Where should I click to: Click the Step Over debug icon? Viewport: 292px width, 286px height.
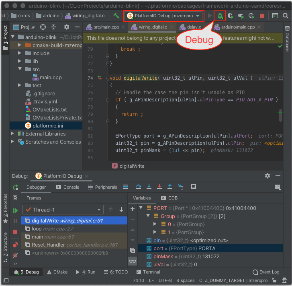coord(138,187)
